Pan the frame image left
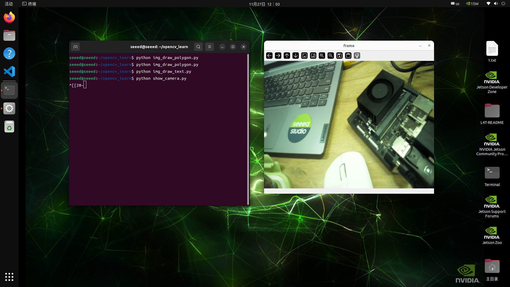This screenshot has height=287, width=510. click(x=269, y=56)
